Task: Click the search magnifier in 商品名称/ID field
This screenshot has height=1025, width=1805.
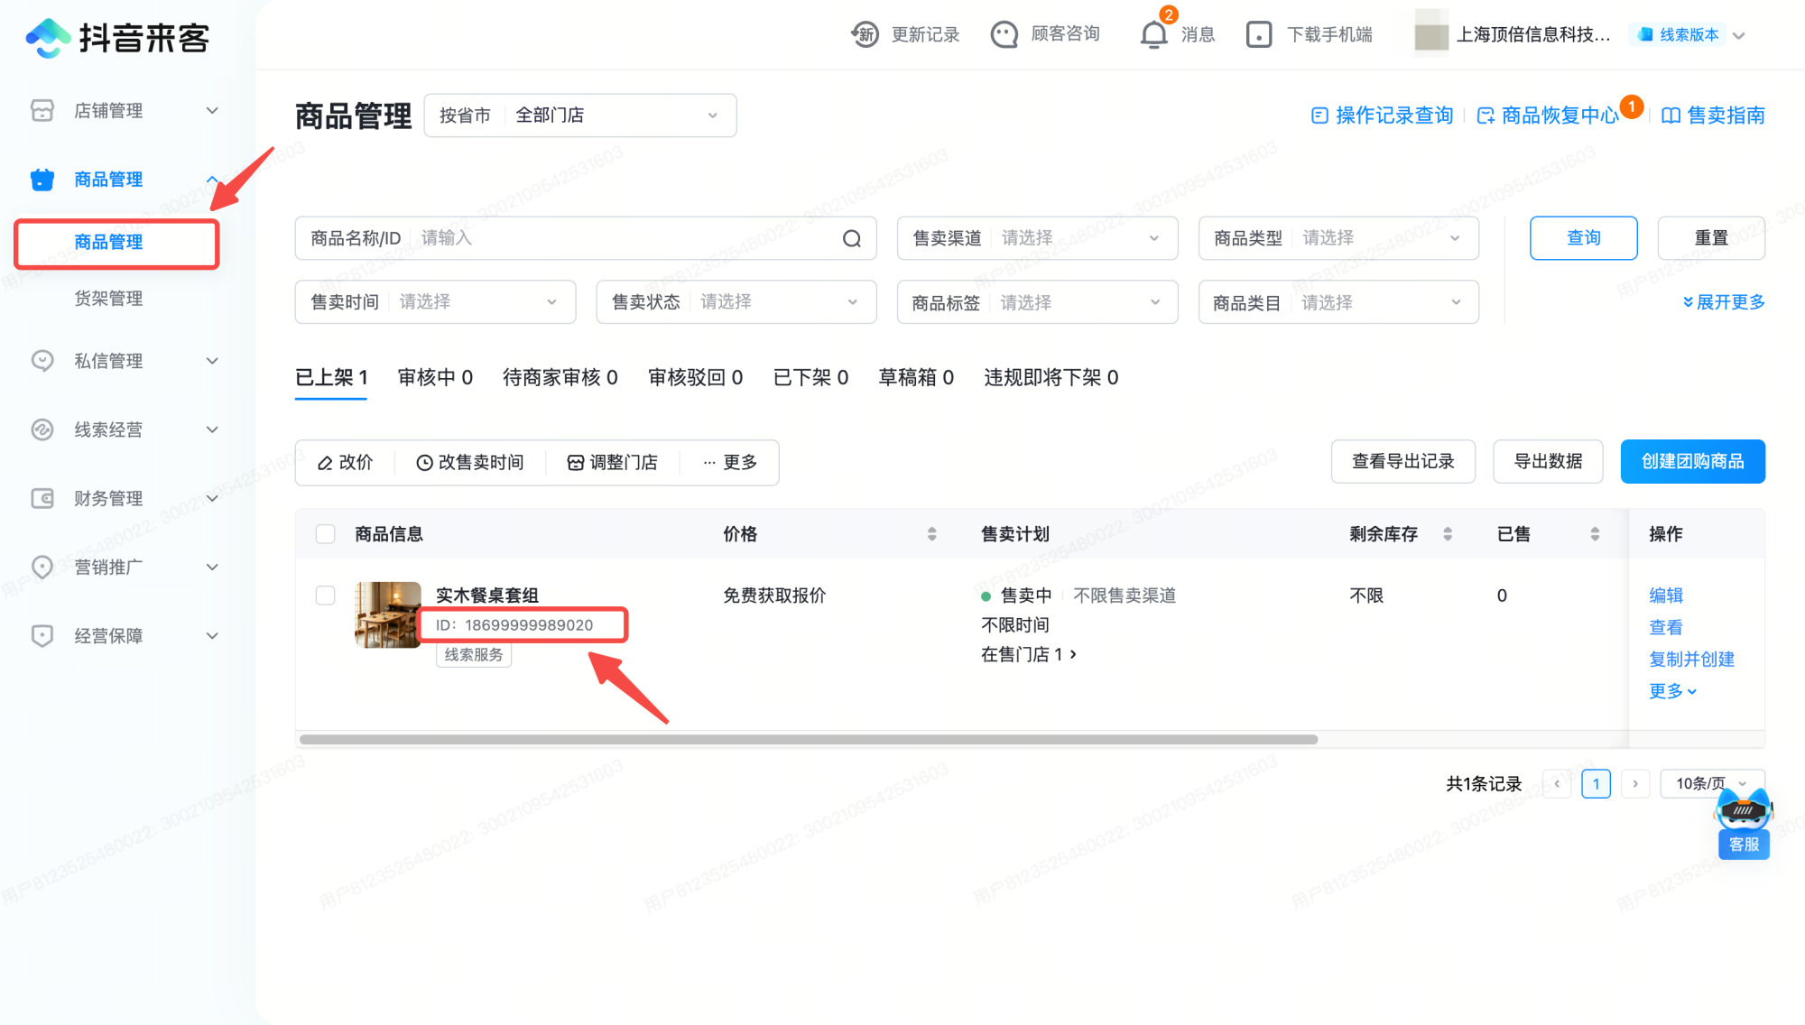Action: tap(851, 238)
